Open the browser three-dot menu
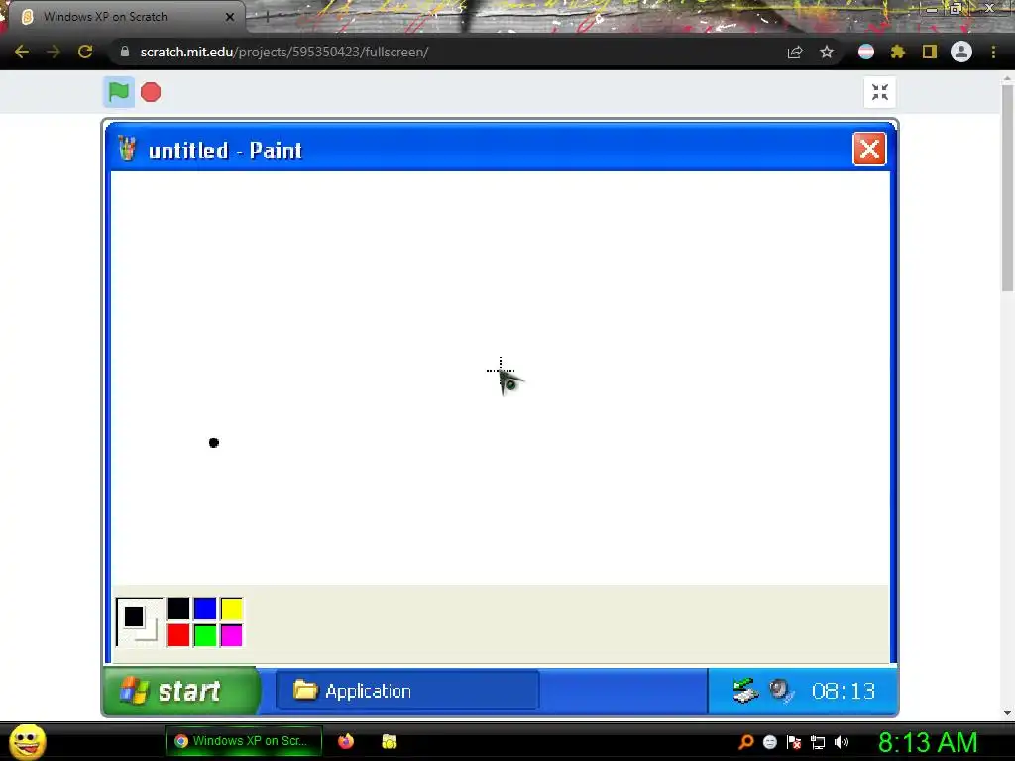 pyautogui.click(x=993, y=52)
